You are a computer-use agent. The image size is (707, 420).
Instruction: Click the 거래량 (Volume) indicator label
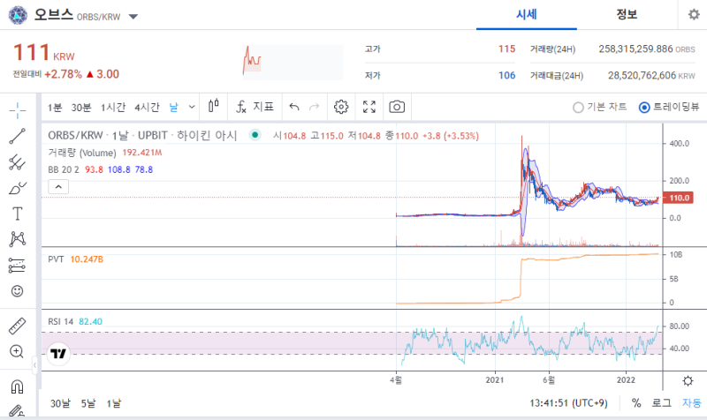click(x=82, y=153)
